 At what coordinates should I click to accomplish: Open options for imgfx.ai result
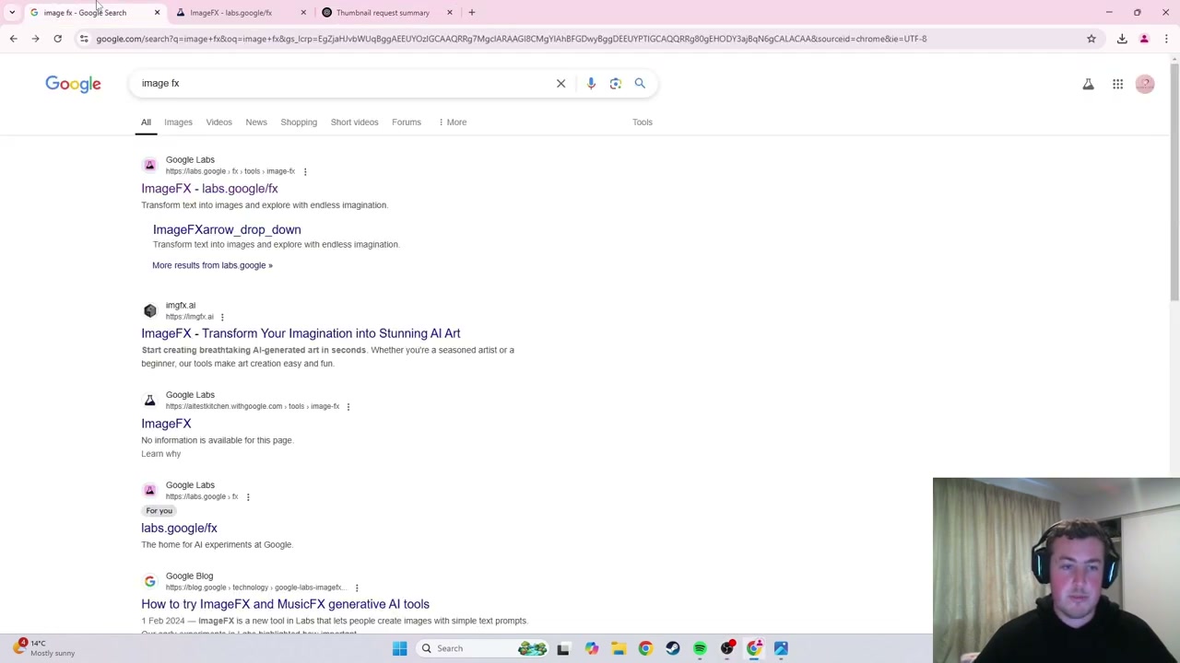pyautogui.click(x=222, y=317)
